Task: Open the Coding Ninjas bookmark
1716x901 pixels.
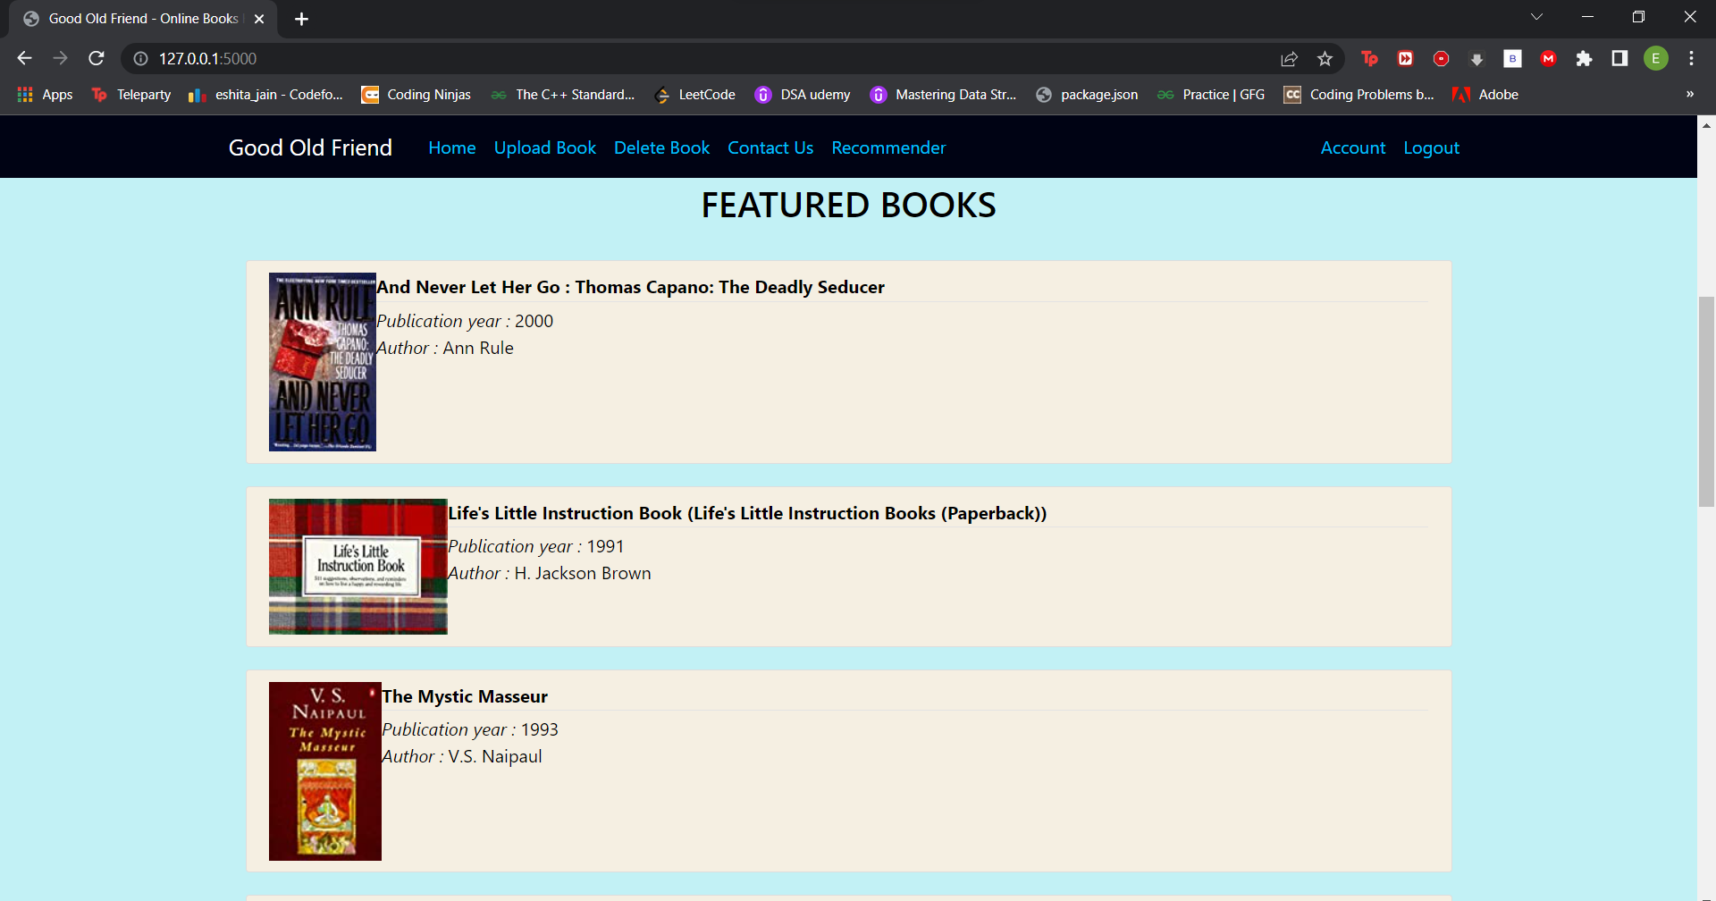Action: coord(416,95)
